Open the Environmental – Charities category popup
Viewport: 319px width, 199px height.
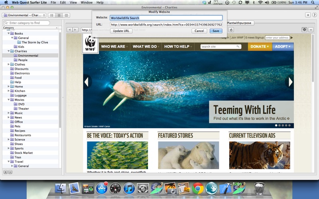(x=24, y=15)
